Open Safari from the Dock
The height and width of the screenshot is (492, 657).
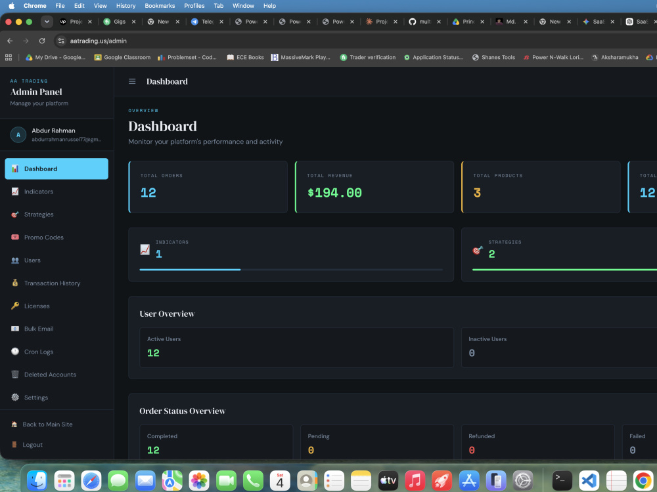pos(91,480)
